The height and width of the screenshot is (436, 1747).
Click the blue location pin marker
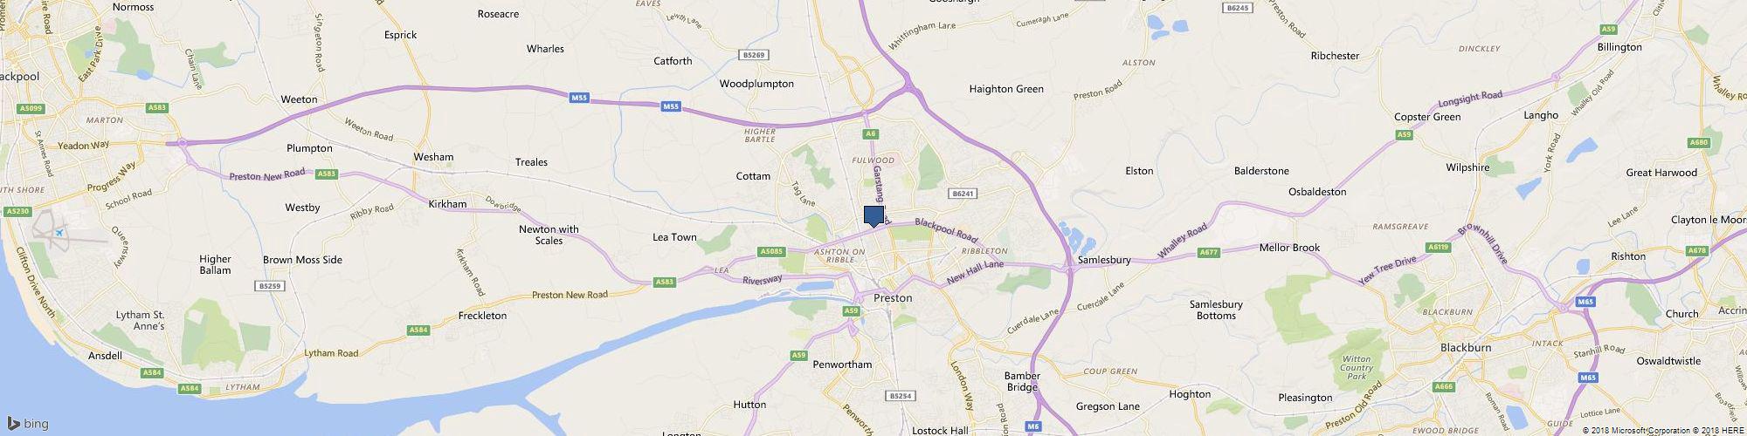point(873,217)
